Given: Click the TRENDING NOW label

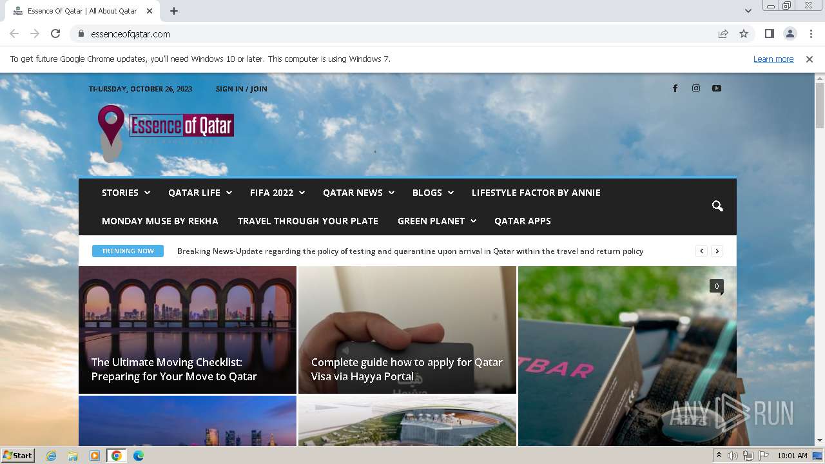Looking at the screenshot, I should (x=128, y=251).
